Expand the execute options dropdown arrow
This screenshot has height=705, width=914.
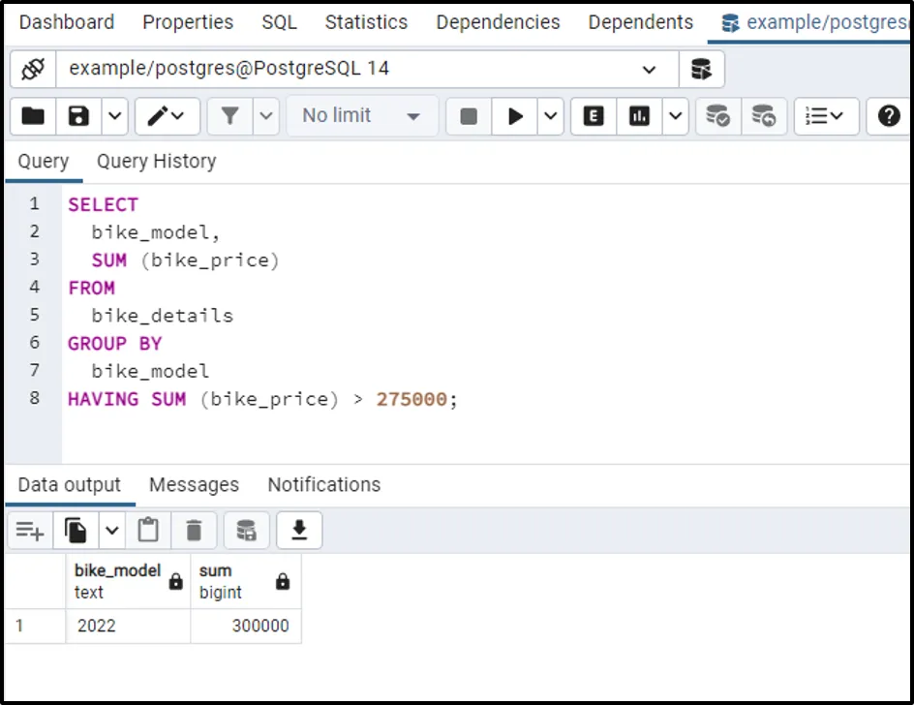[551, 116]
